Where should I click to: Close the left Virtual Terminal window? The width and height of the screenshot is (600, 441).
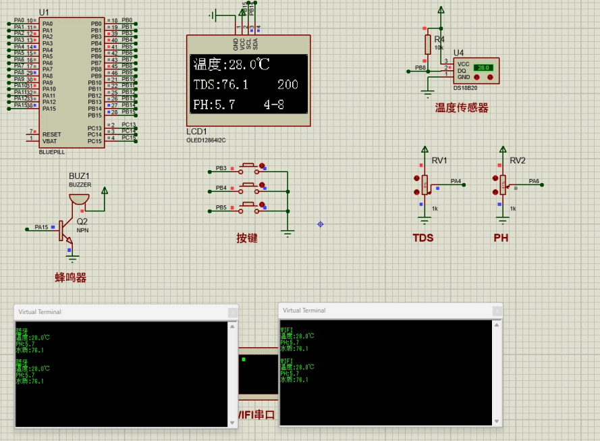[x=232, y=312]
